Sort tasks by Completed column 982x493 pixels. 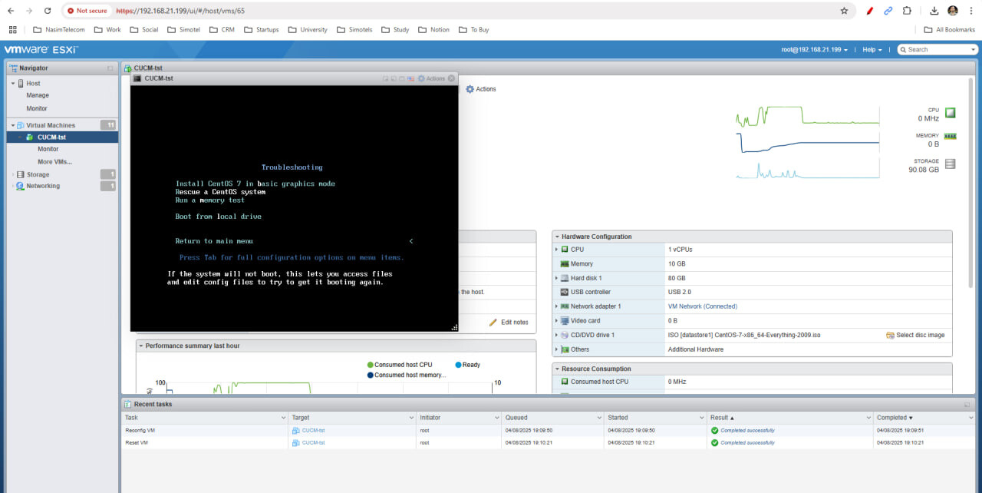(895, 418)
